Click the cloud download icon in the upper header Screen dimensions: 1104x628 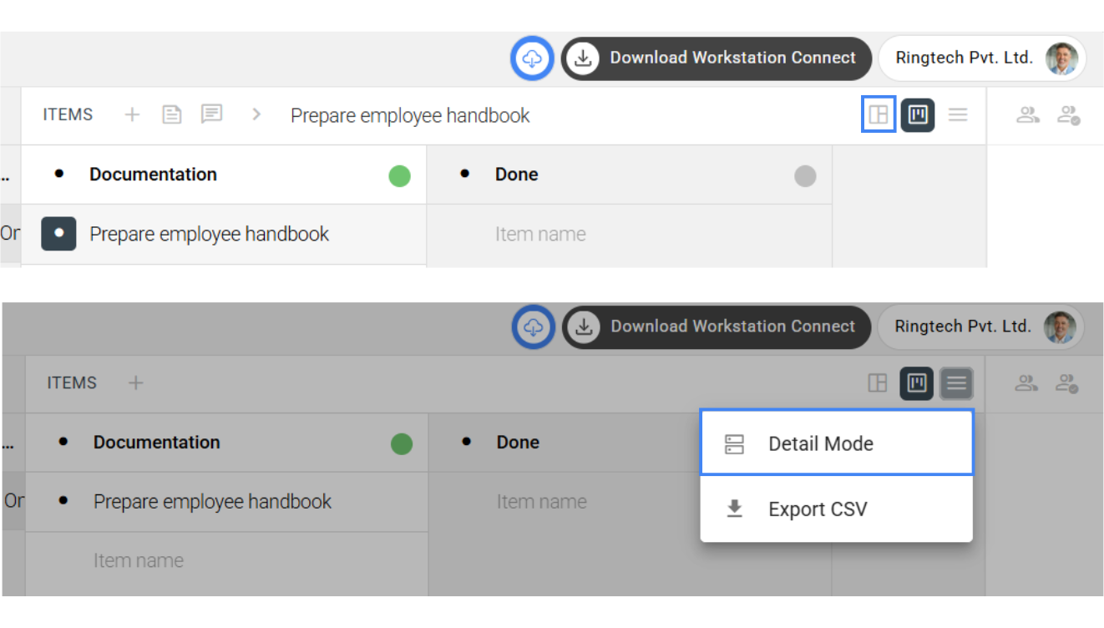point(532,58)
